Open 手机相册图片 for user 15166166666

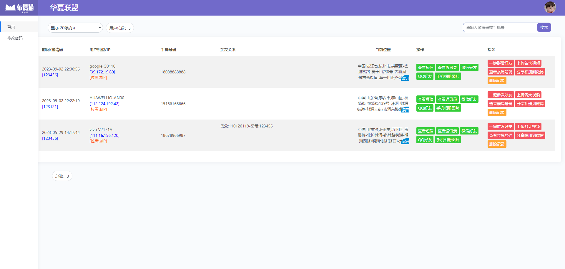pos(448,108)
